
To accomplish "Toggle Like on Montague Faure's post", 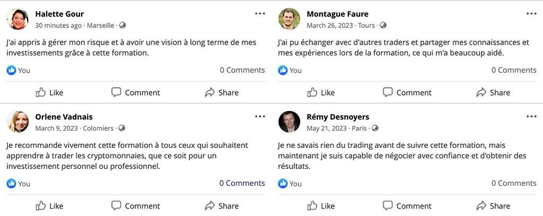I will pos(321,92).
